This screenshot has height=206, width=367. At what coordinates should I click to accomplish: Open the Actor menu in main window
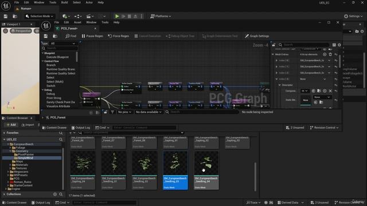tap(89, 2)
